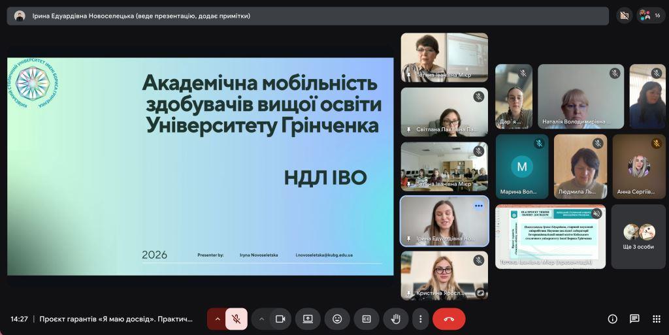Open Meeting details info icon
Viewport: 669px width, 335px height.
tap(612, 319)
